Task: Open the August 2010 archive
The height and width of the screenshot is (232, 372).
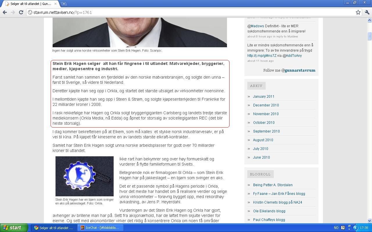Action: point(263,140)
